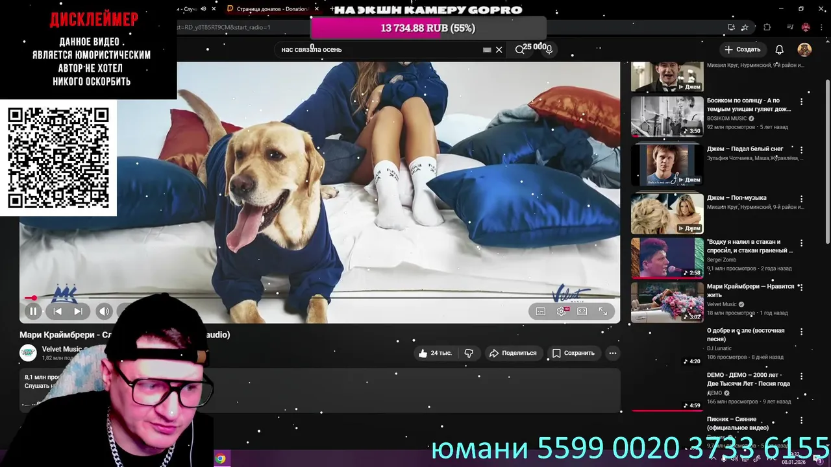Open the browser media control icon
Image resolution: width=831 pixels, height=467 pixels.
click(x=790, y=27)
